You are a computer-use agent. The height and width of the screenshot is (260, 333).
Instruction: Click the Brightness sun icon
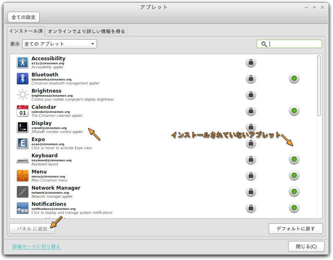click(23, 95)
